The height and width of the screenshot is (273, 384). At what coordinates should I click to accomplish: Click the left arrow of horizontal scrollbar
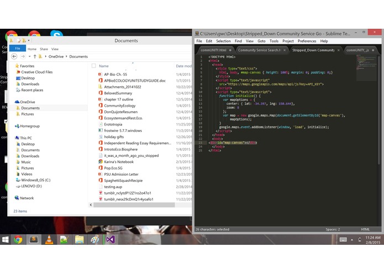click(91, 204)
